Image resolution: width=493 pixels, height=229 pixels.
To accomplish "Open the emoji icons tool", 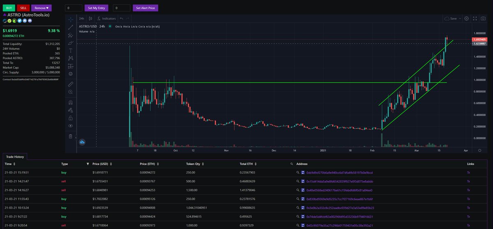I will pos(71,74).
